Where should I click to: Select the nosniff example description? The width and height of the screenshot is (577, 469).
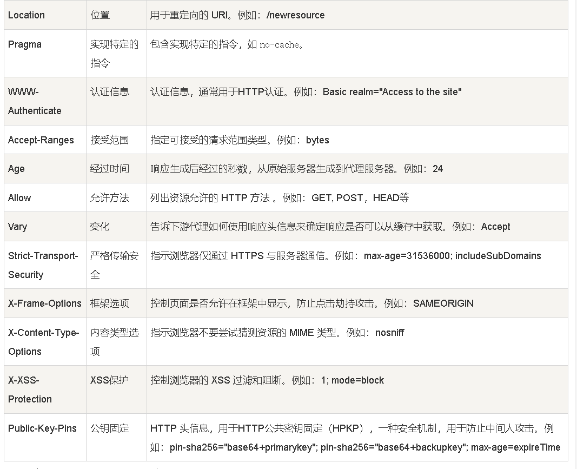[x=277, y=333]
